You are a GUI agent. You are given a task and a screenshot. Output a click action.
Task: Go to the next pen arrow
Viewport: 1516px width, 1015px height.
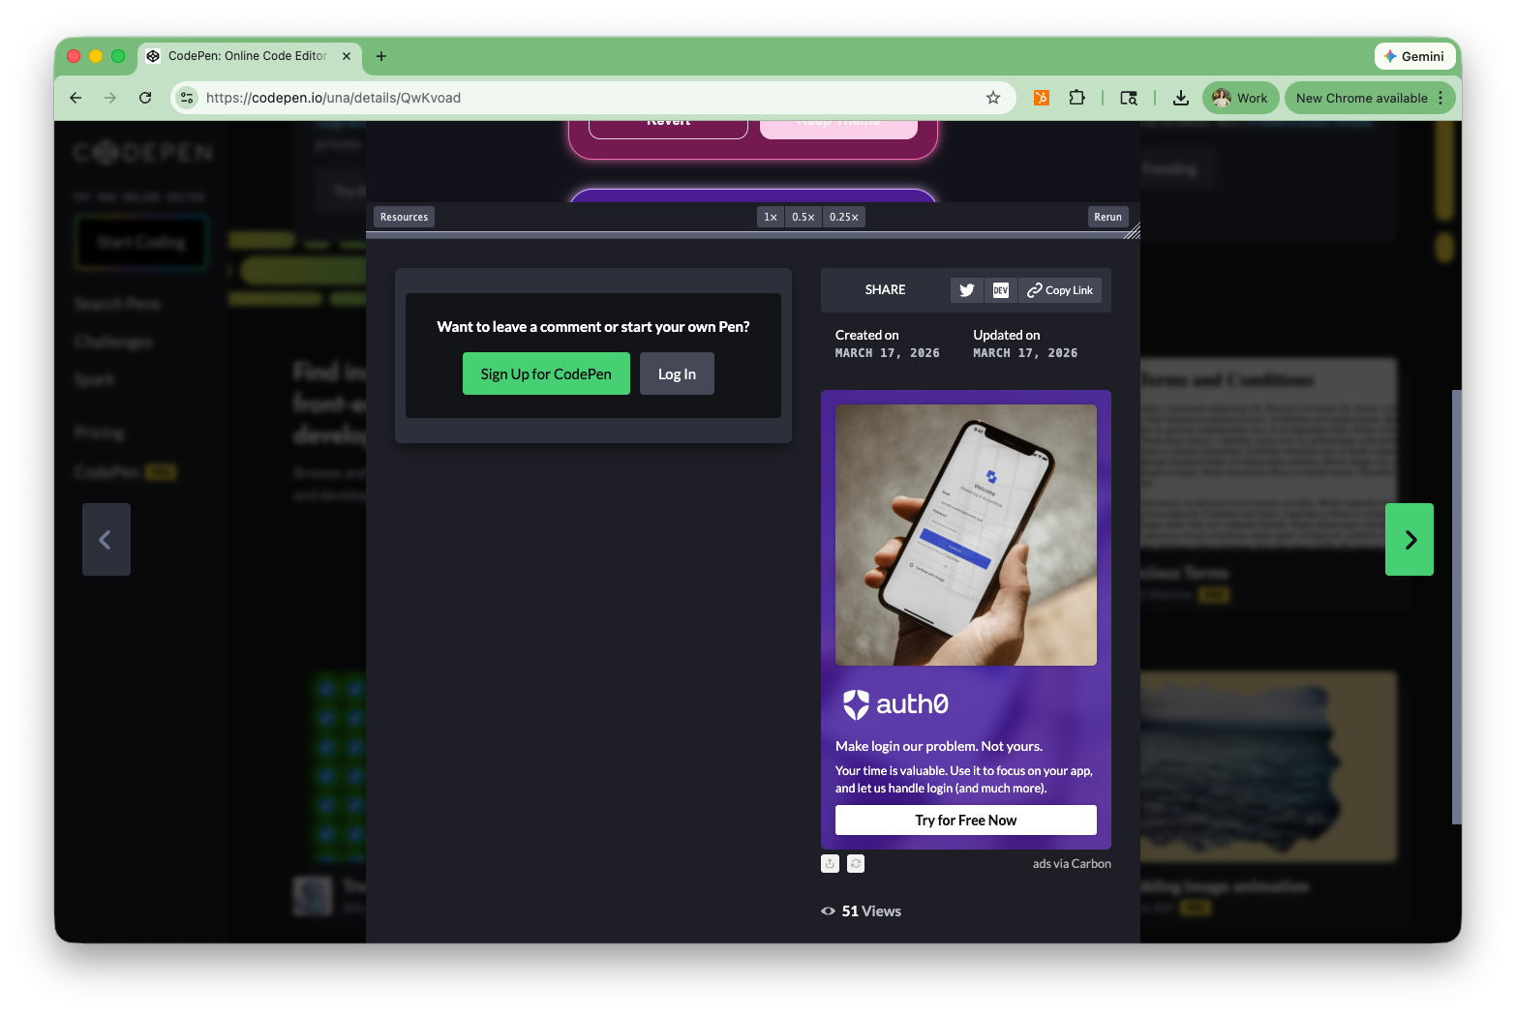pos(1410,540)
